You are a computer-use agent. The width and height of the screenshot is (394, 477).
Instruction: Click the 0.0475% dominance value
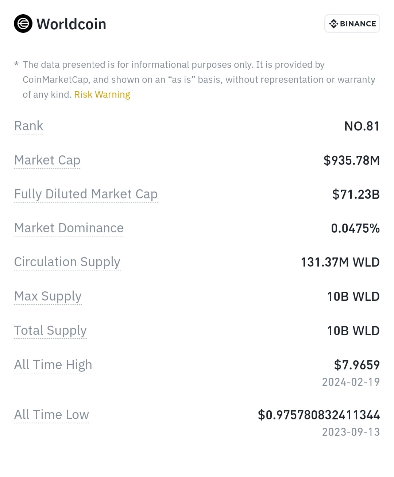pos(355,228)
